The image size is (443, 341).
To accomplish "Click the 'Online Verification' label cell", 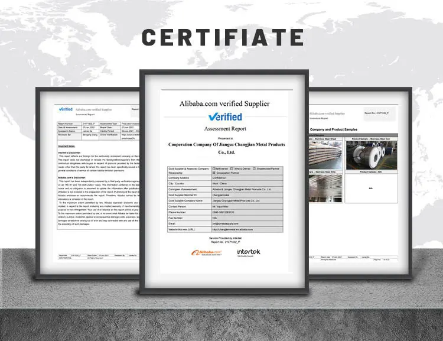I will tap(110, 137).
